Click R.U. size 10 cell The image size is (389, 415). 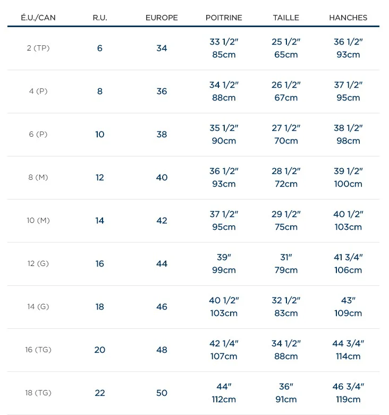(x=100, y=134)
